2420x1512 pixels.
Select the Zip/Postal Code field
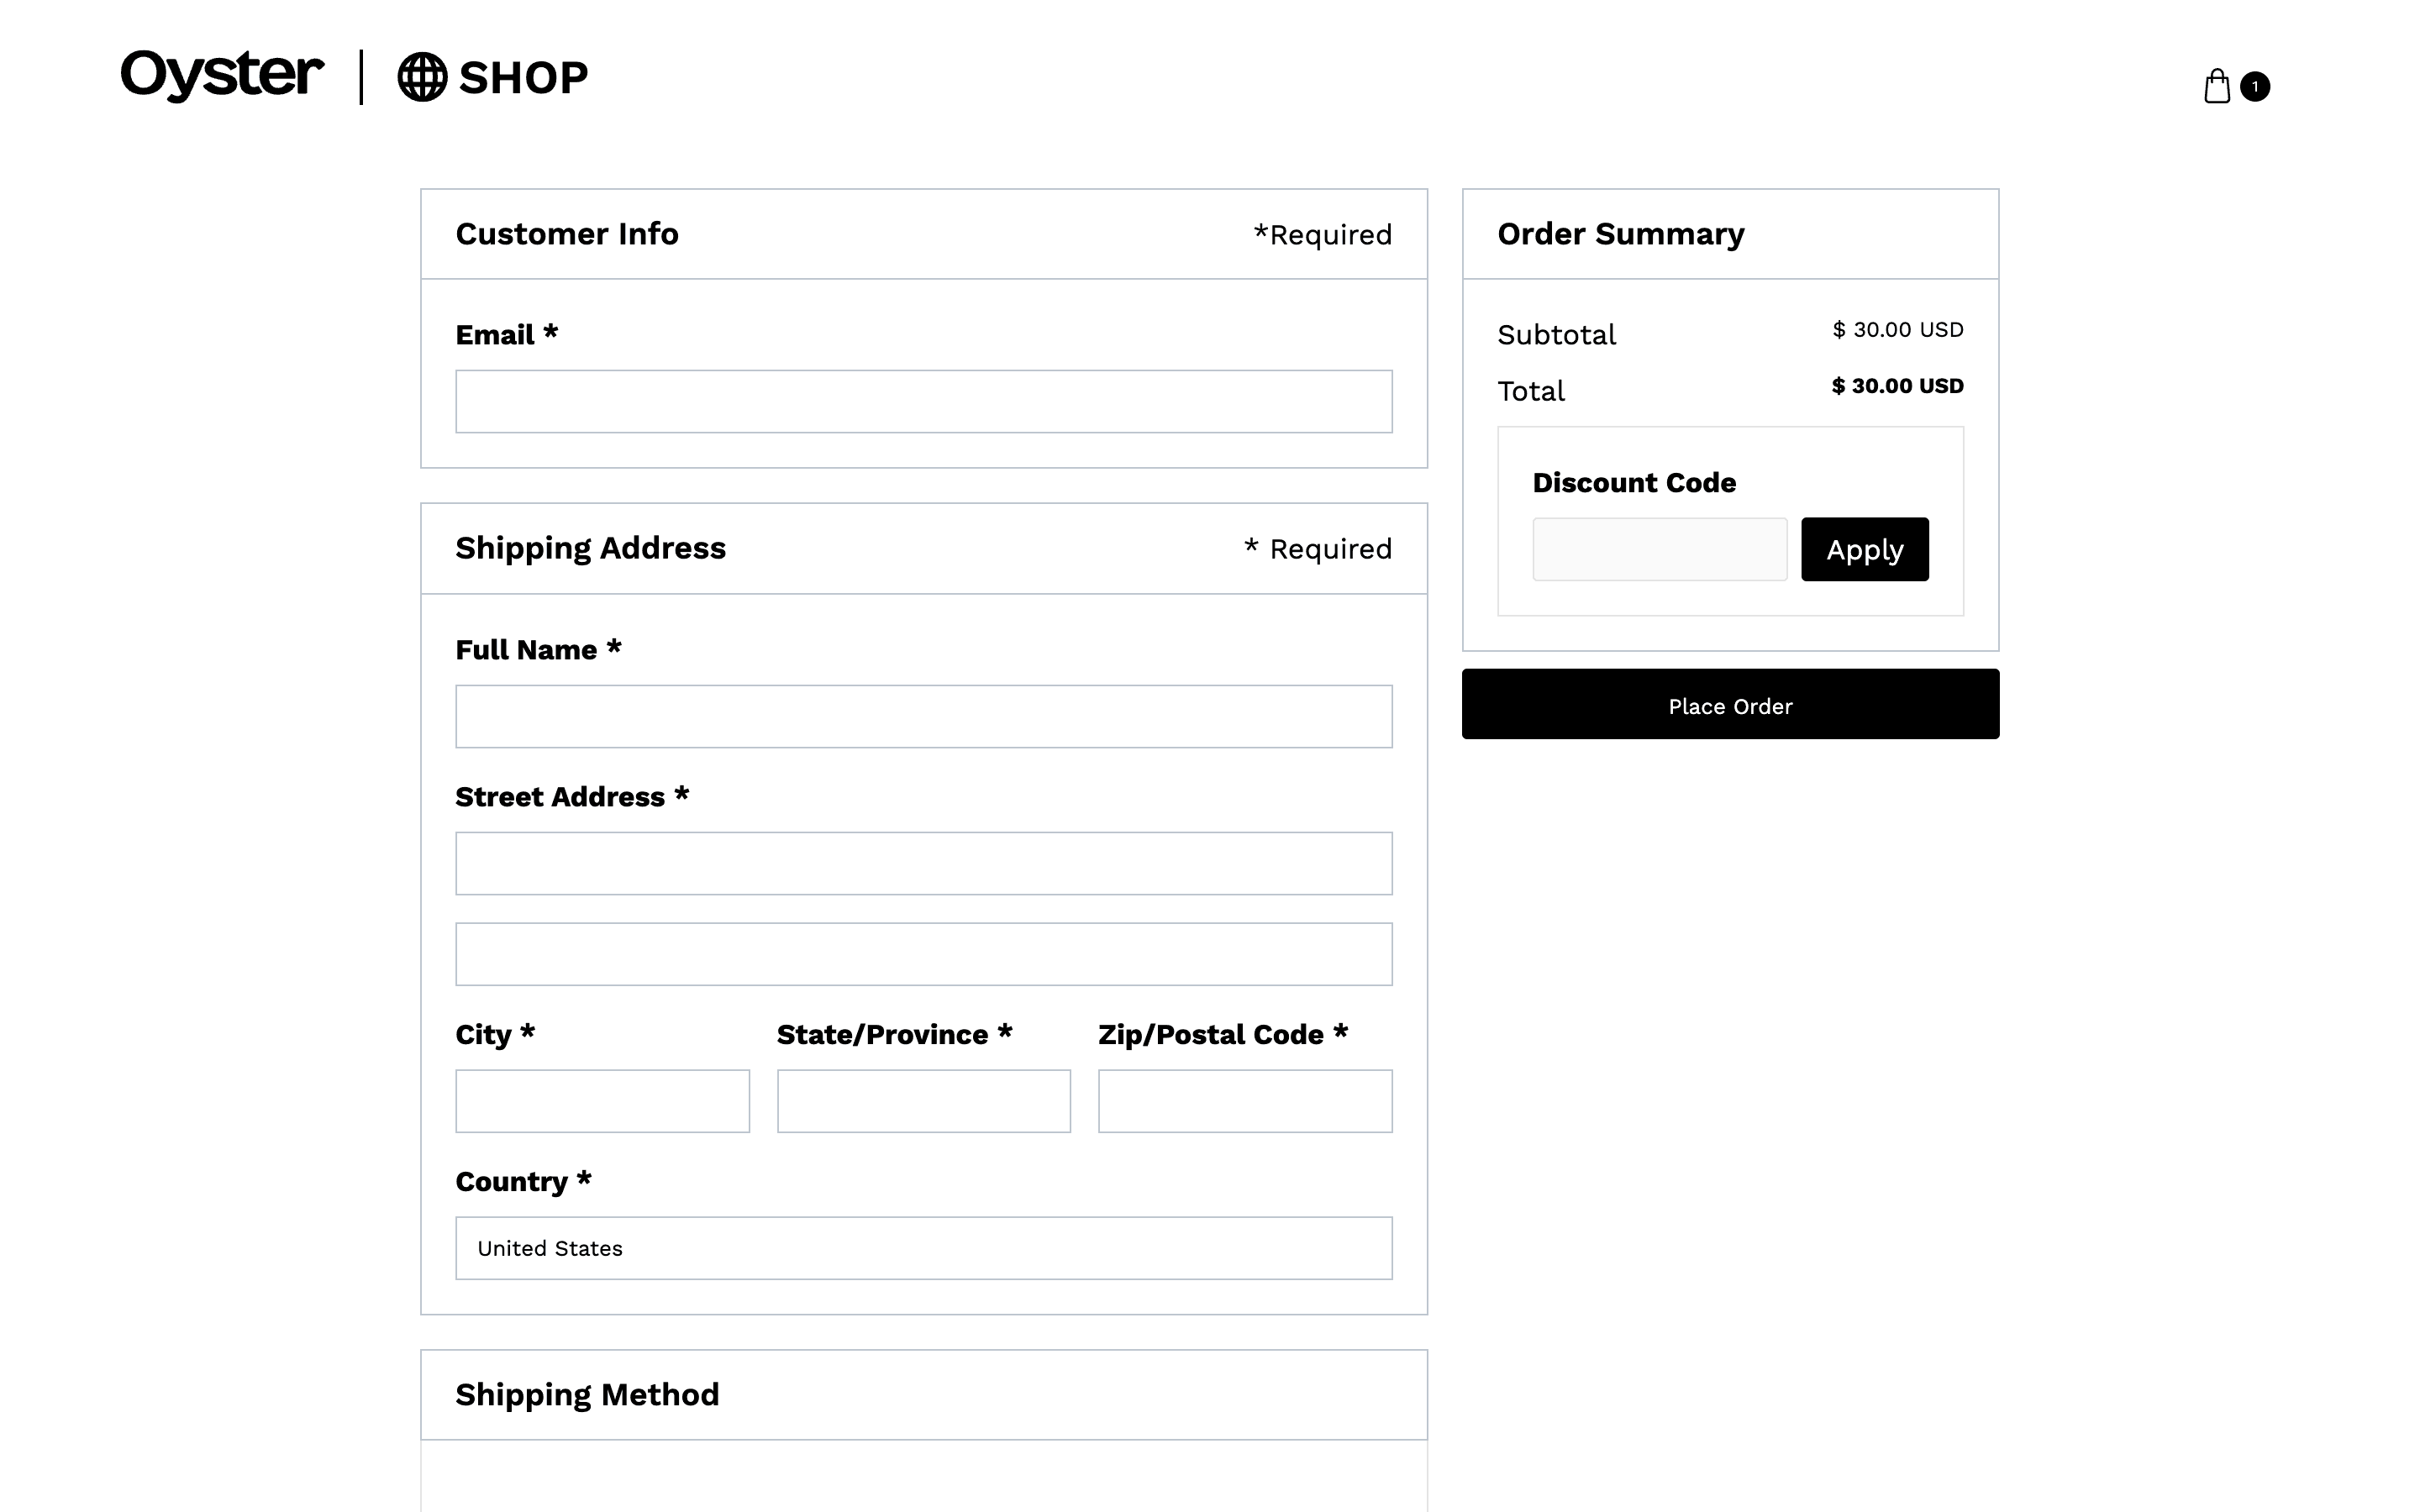pos(1244,1101)
